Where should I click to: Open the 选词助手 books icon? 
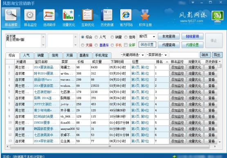pyautogui.click(x=49, y=15)
